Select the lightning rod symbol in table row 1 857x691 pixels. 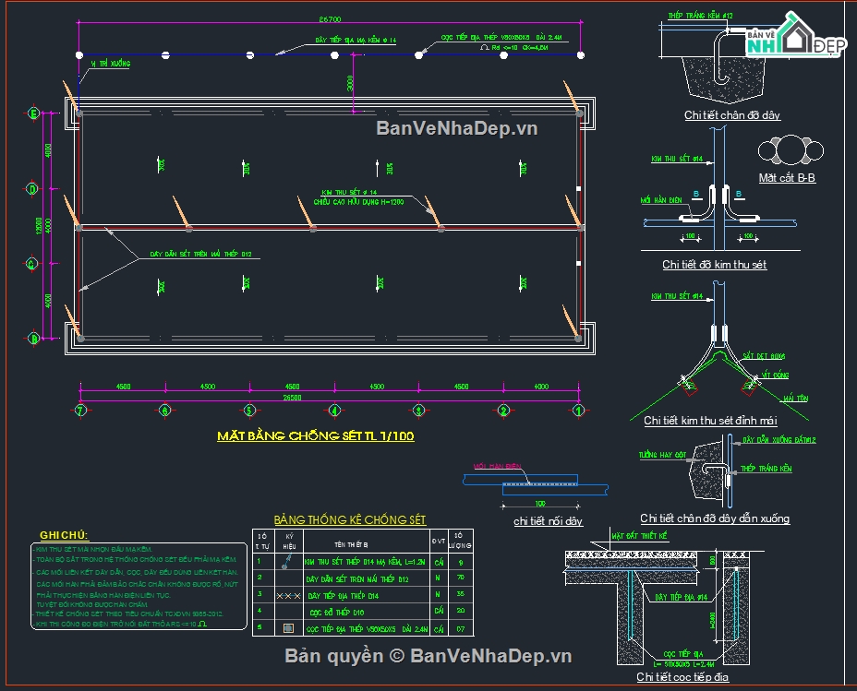click(x=287, y=562)
